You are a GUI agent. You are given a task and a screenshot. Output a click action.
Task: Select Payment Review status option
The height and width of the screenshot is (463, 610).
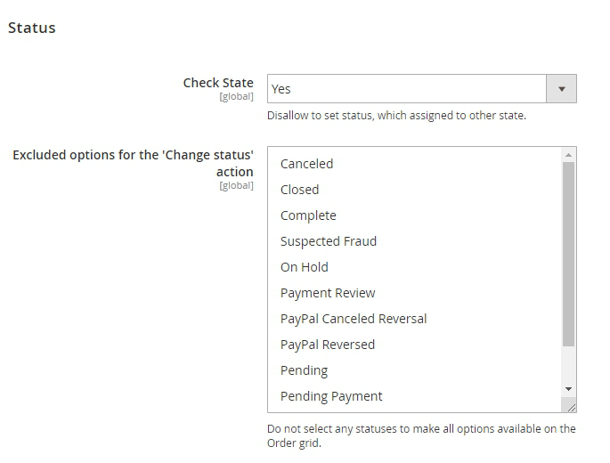[328, 293]
